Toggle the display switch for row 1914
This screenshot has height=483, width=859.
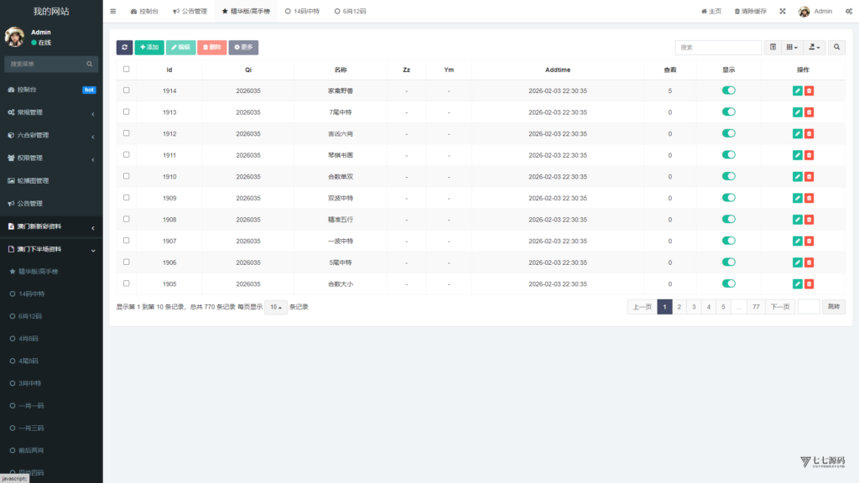tap(729, 91)
